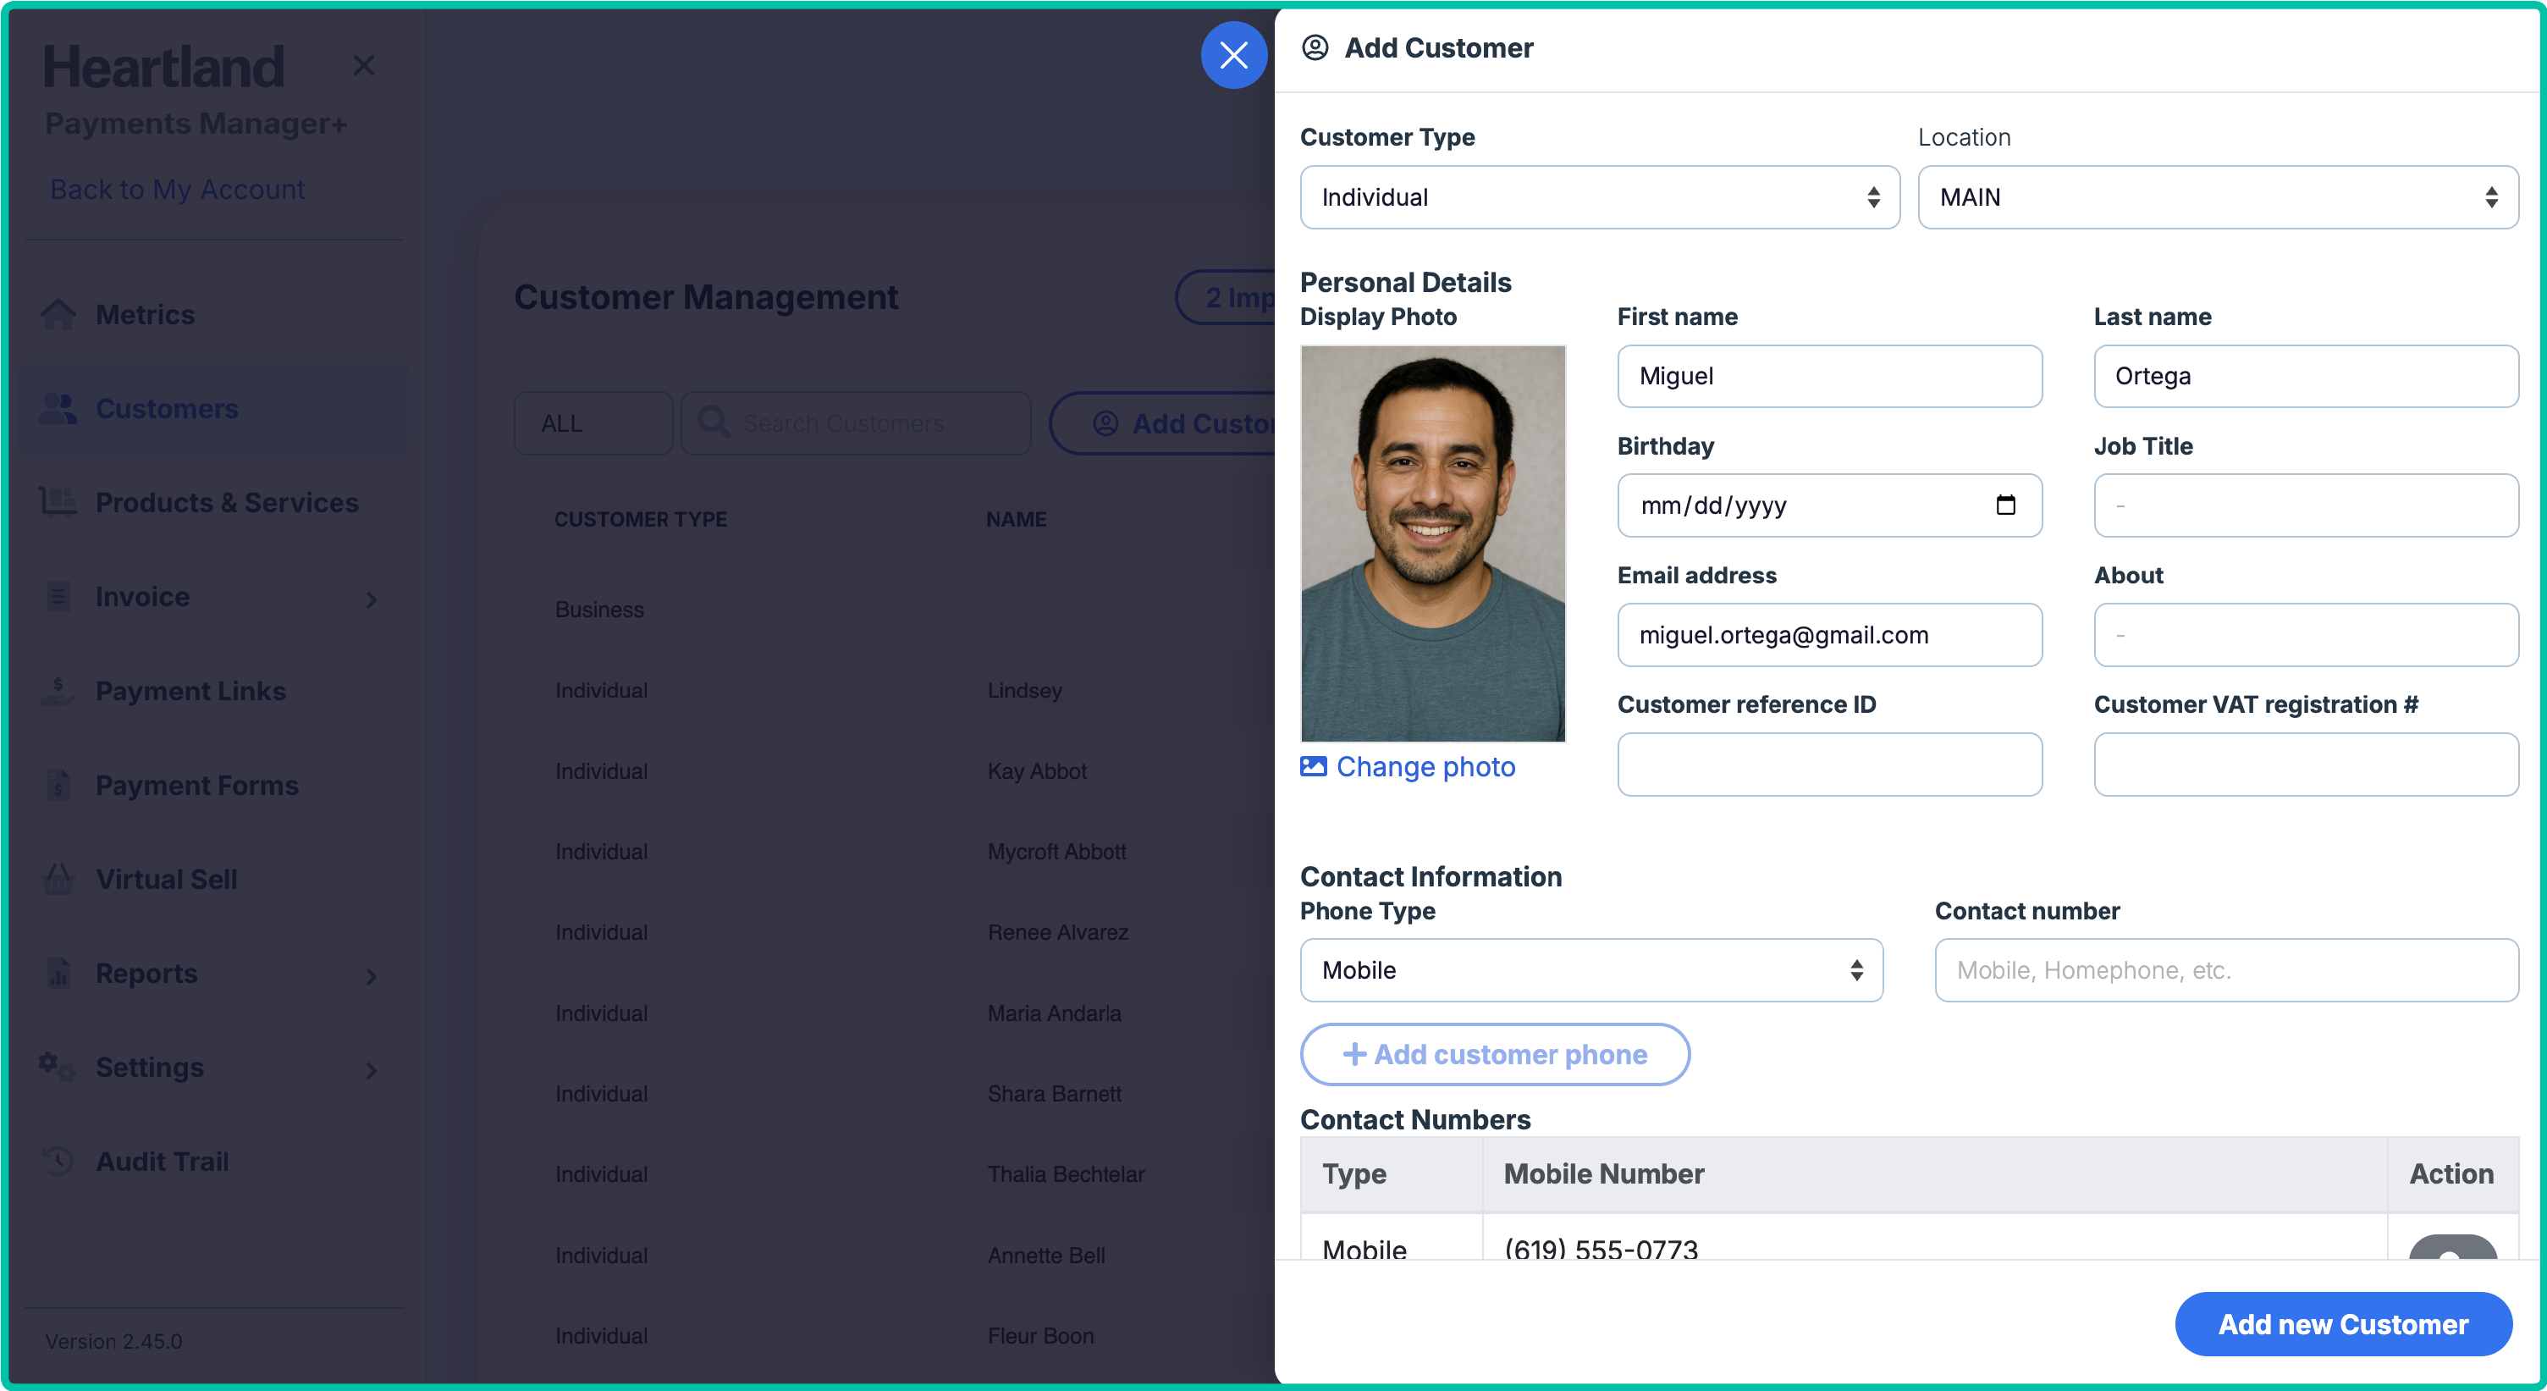Click the Customers people icon
This screenshot has width=2547, height=1391.
pos(58,408)
